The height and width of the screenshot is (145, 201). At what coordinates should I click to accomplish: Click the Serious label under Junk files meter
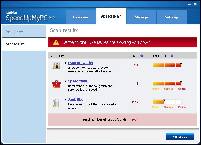pyautogui.click(x=169, y=107)
